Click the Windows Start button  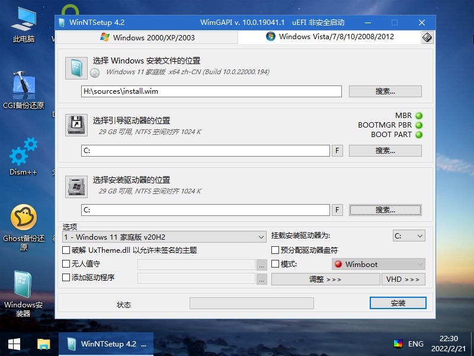14,344
